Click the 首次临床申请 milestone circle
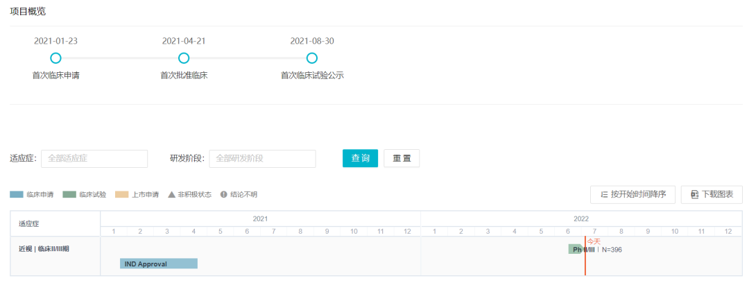 pyautogui.click(x=55, y=58)
